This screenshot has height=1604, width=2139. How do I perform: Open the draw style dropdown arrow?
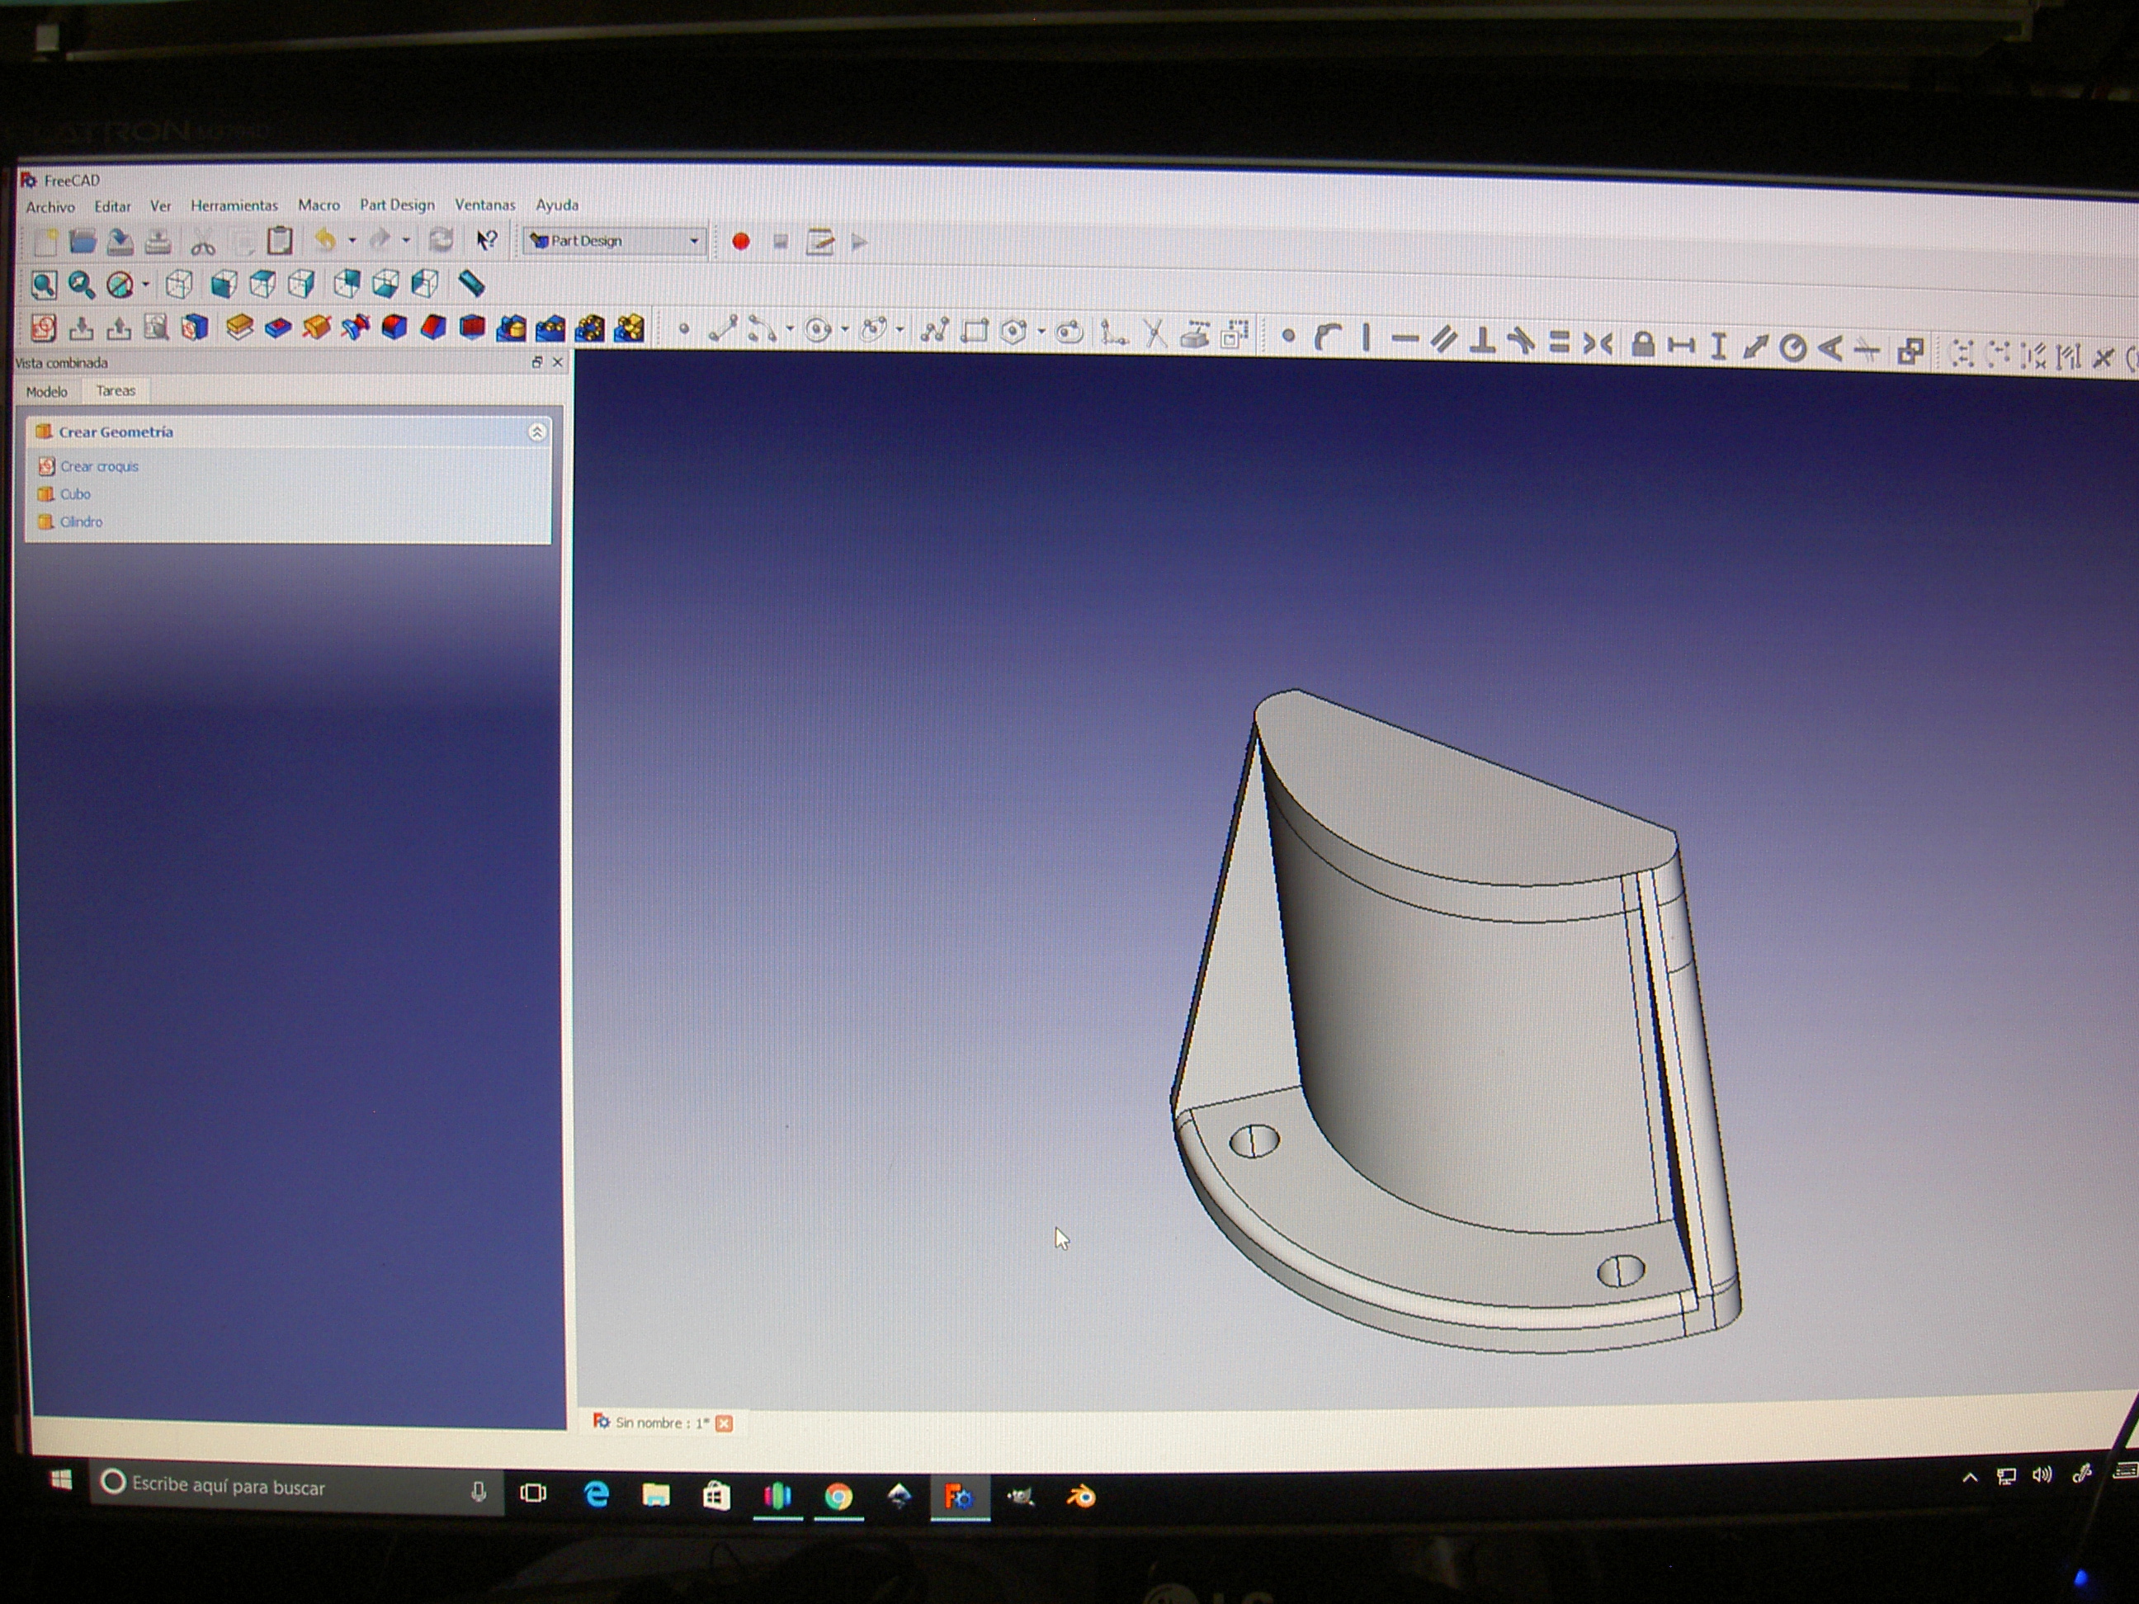146,285
